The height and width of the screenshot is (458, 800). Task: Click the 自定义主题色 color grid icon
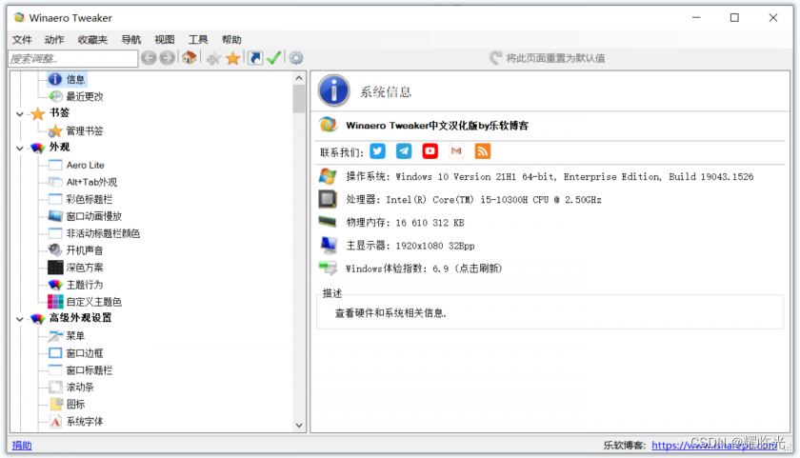(x=55, y=302)
